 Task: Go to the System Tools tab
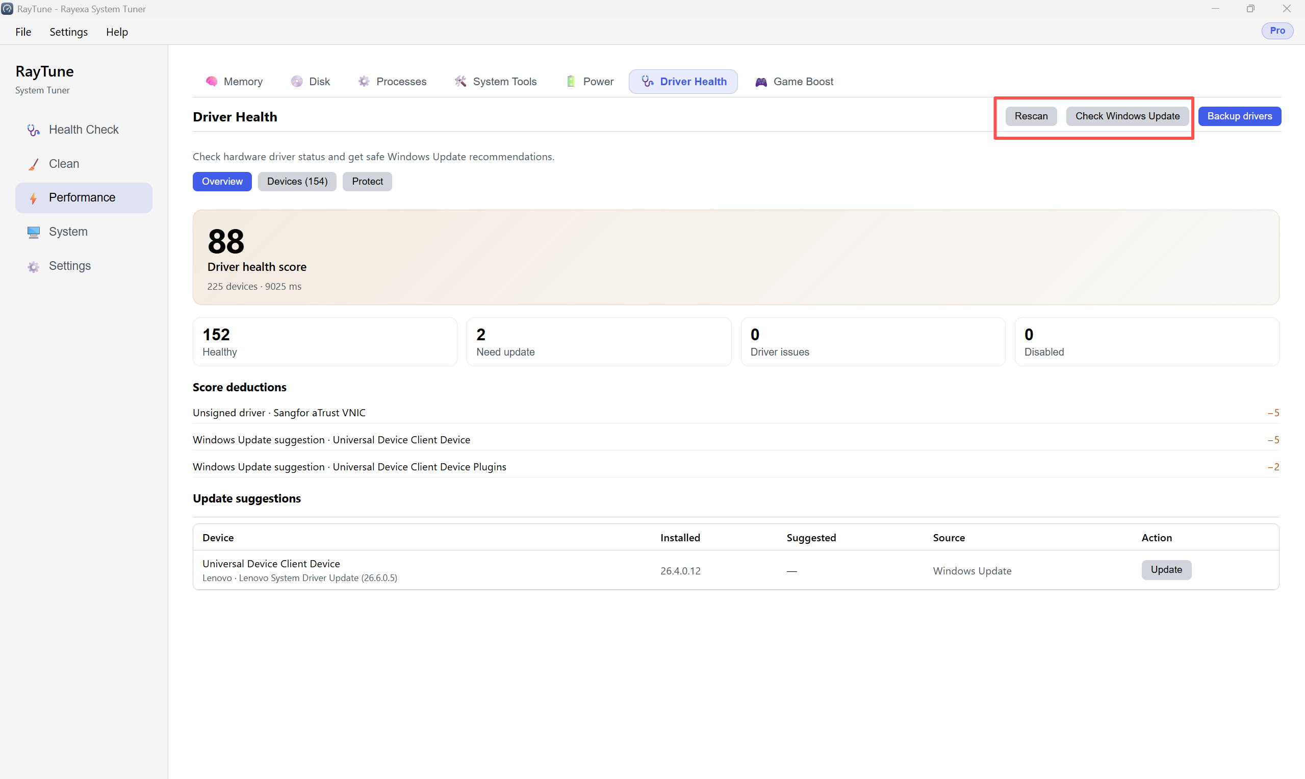coord(496,81)
